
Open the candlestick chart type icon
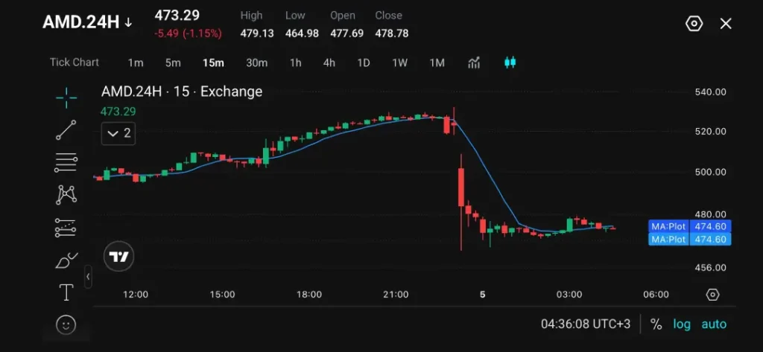[x=510, y=63]
